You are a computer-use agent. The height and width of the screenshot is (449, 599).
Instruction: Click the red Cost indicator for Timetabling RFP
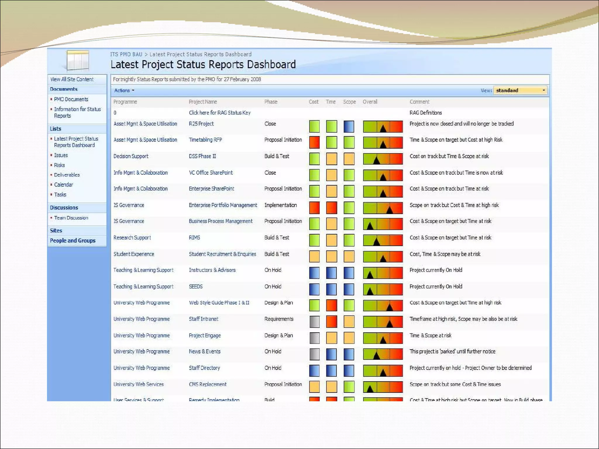click(314, 142)
